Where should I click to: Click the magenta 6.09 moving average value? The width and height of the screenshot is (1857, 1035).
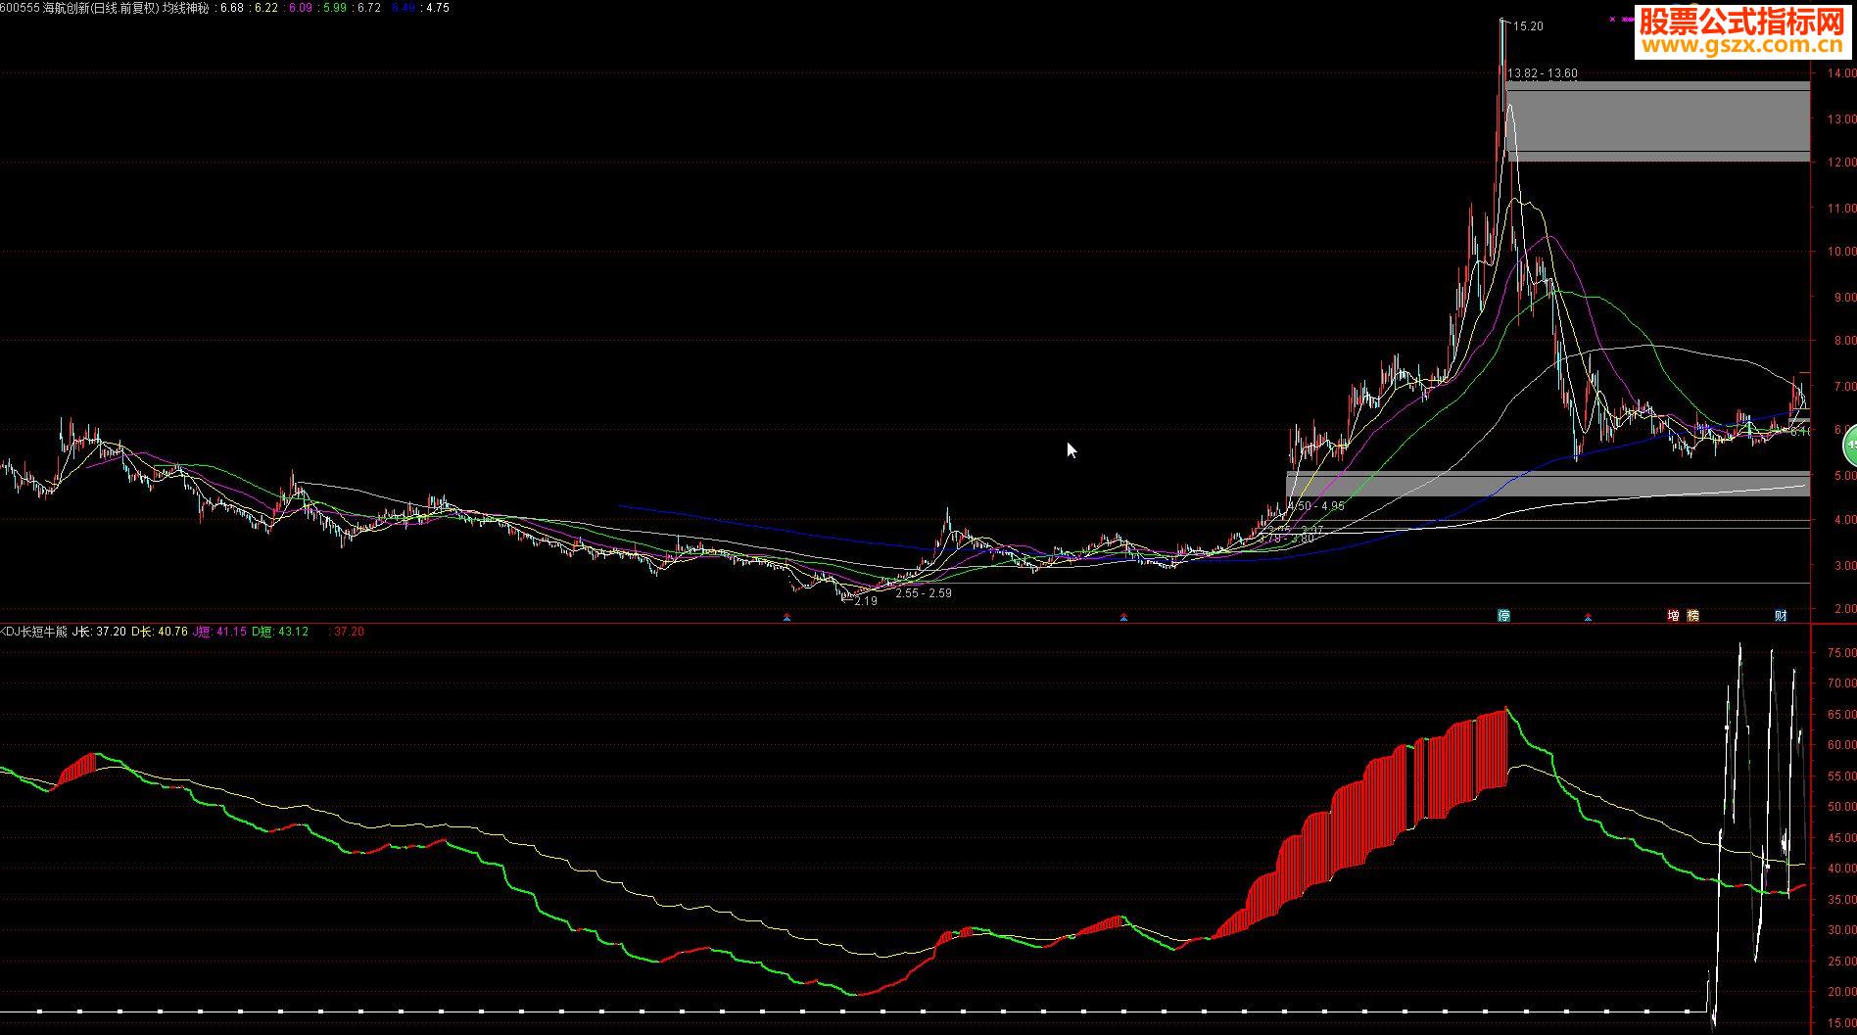point(301,7)
